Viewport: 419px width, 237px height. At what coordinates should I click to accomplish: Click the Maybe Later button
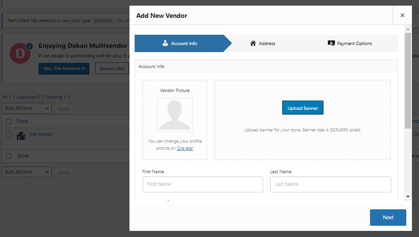coord(112,69)
